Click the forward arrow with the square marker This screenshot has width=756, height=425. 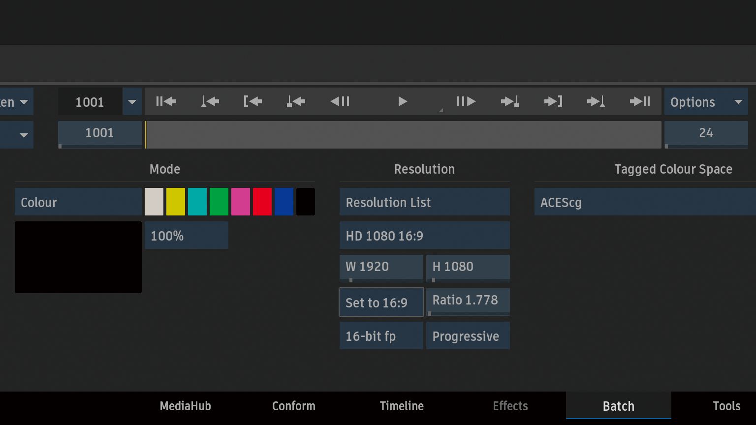[x=510, y=101]
